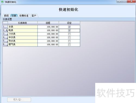This screenshot has width=136, height=103.
Task: Select row header number 5
Action: pos(5,41)
